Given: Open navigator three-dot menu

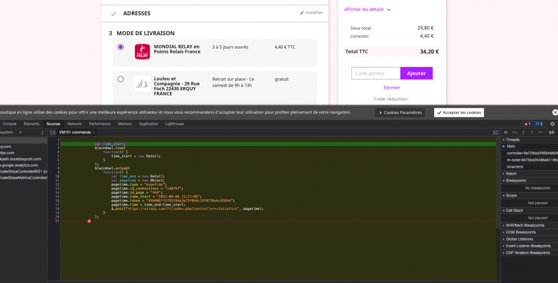Looking at the screenshot, I should pyautogui.click(x=42, y=132).
